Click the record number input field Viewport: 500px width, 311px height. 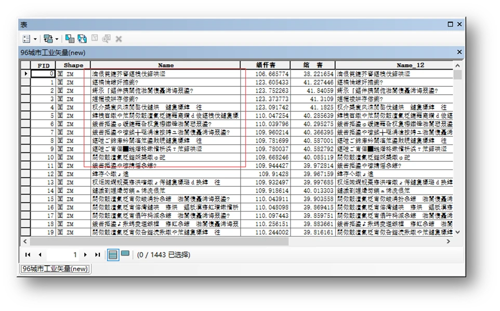point(62,254)
